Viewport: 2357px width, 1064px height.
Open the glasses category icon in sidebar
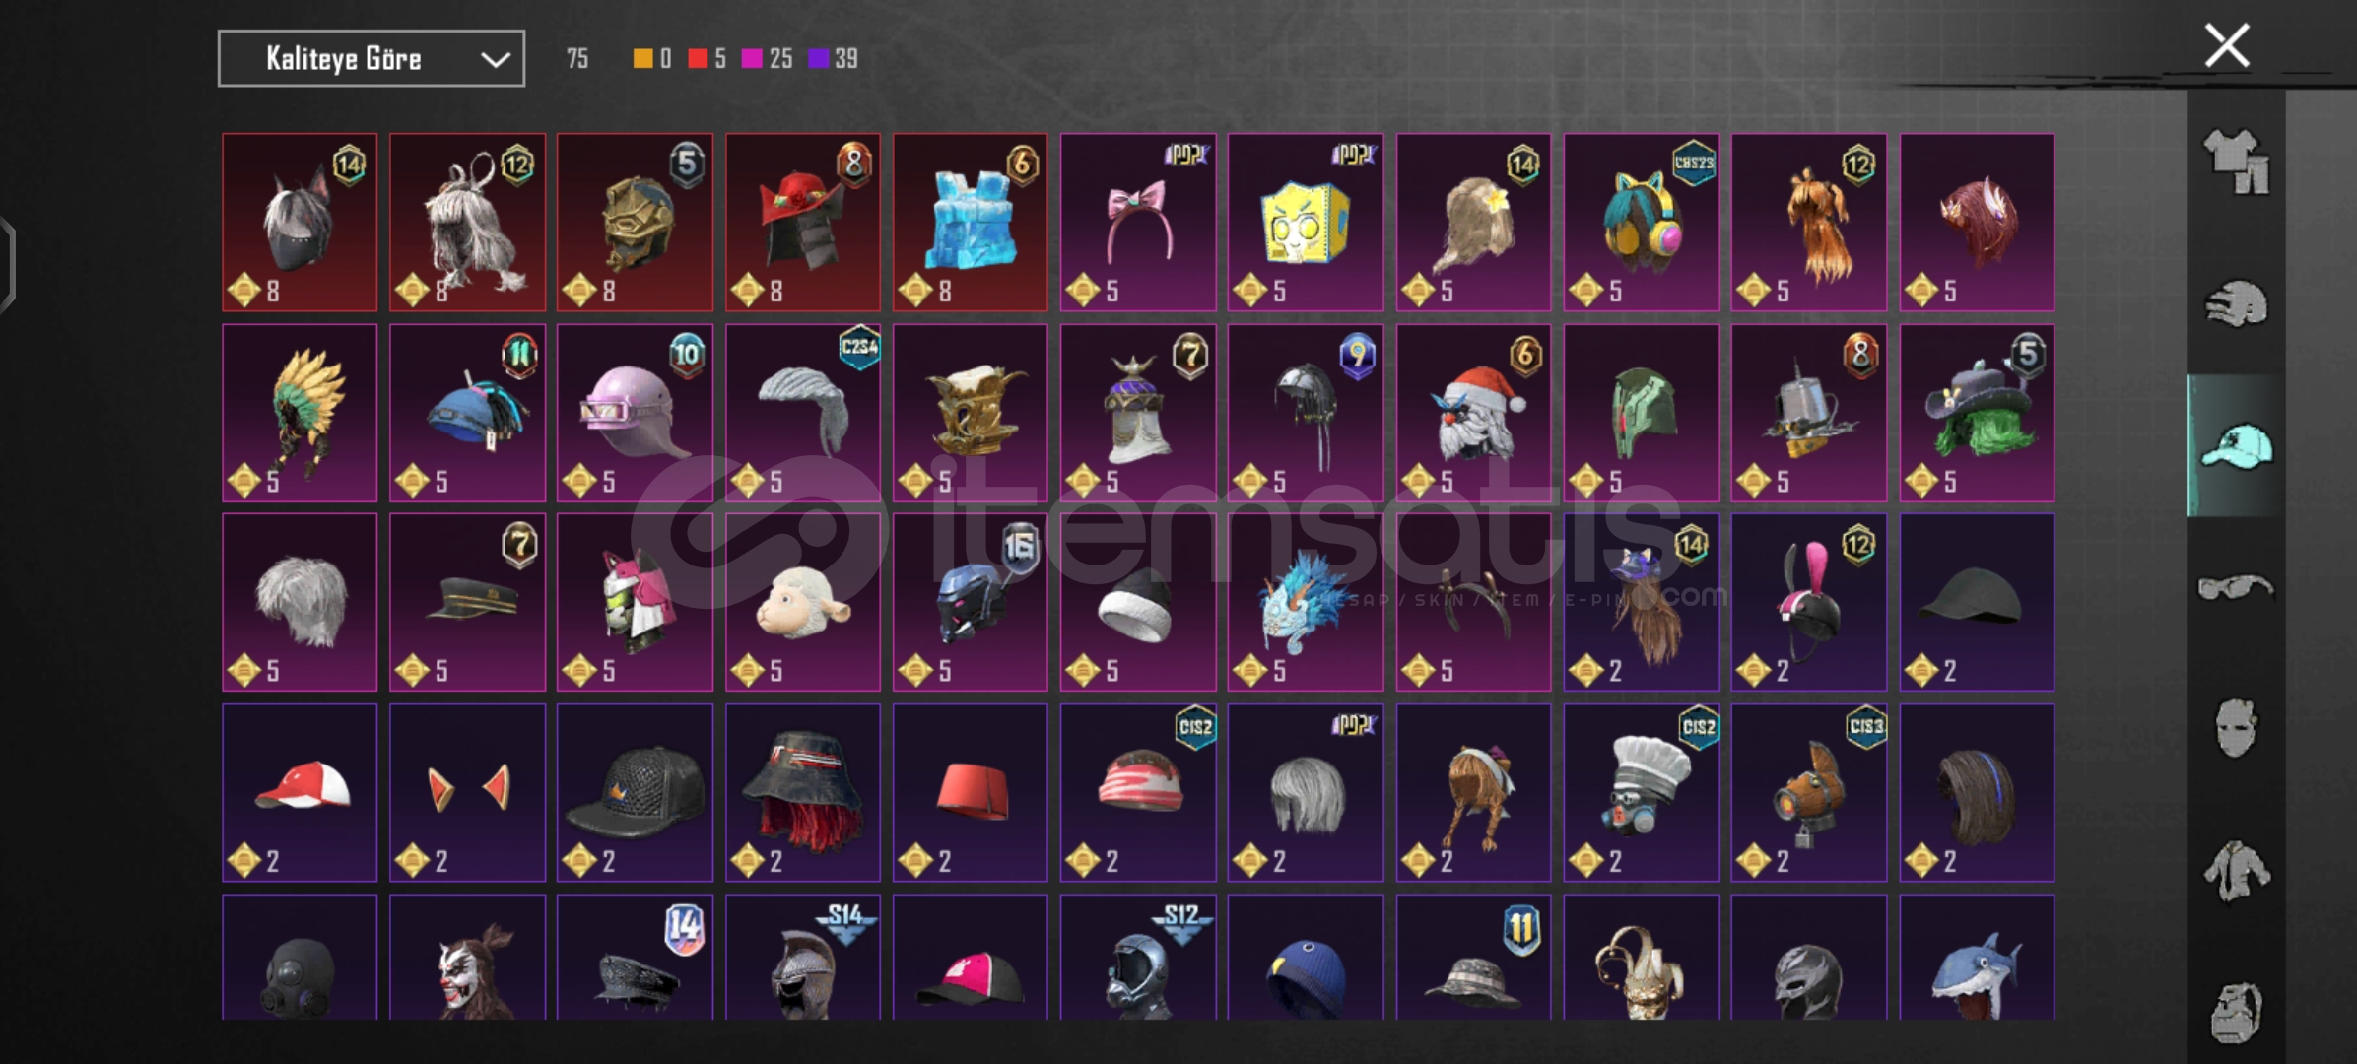pyautogui.click(x=2236, y=588)
